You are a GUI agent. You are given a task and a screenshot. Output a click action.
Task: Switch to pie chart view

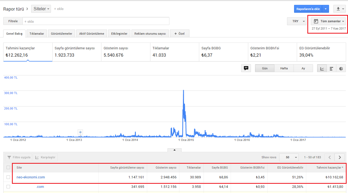(x=341, y=68)
